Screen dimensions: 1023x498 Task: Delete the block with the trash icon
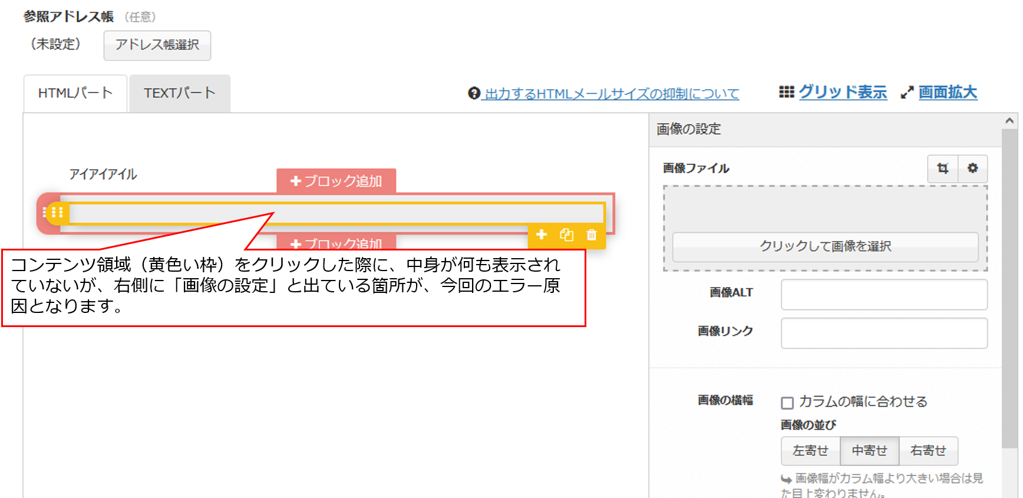pos(592,235)
